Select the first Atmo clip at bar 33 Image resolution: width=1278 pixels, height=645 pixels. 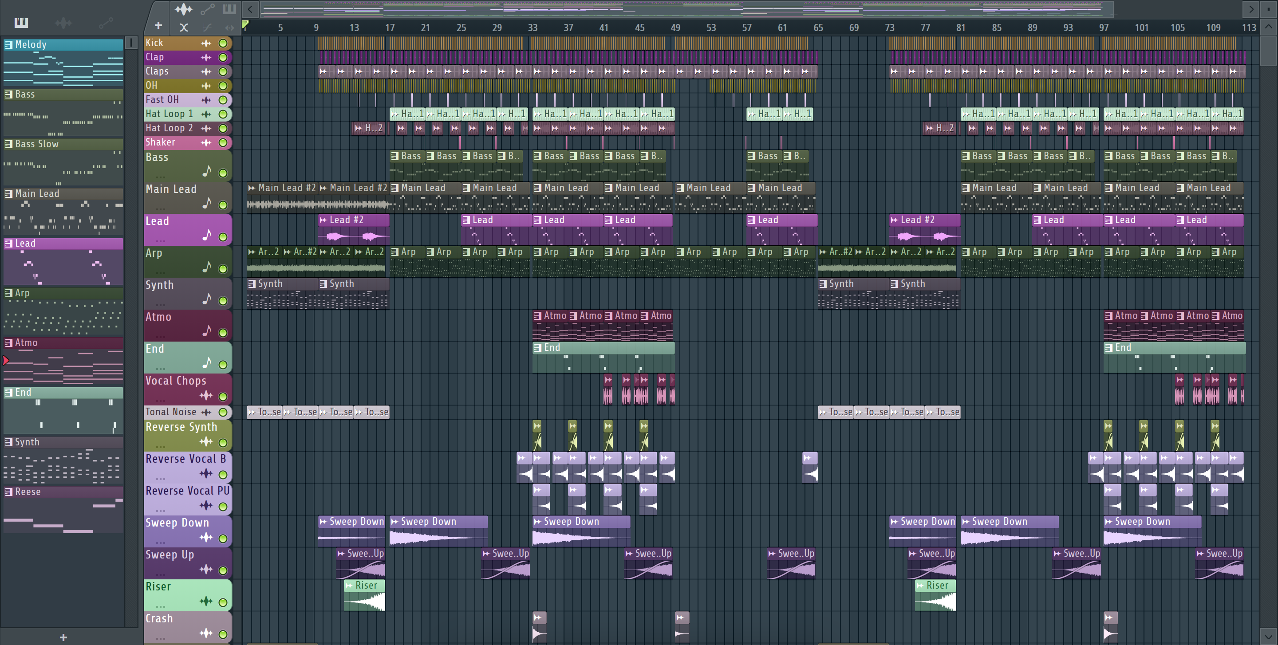coord(550,325)
